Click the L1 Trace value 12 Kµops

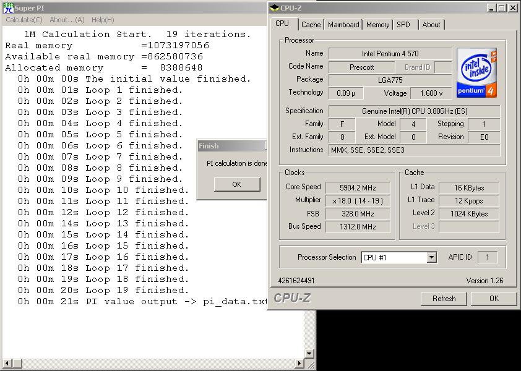(469, 201)
